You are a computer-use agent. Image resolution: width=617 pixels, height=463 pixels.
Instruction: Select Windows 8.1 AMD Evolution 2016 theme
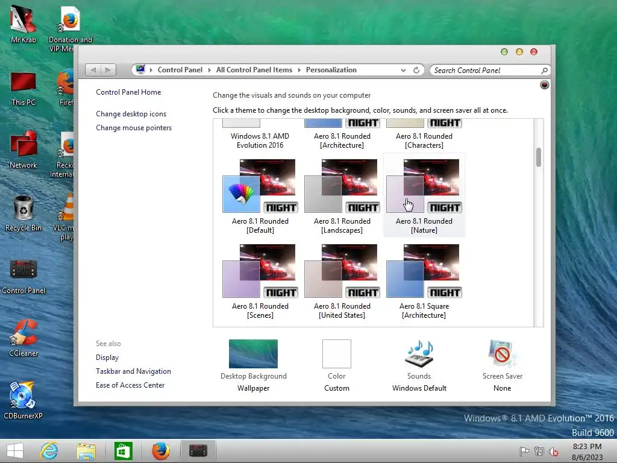(260, 134)
